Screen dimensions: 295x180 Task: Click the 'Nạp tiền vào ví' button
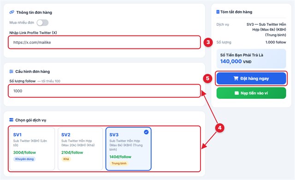tap(251, 93)
